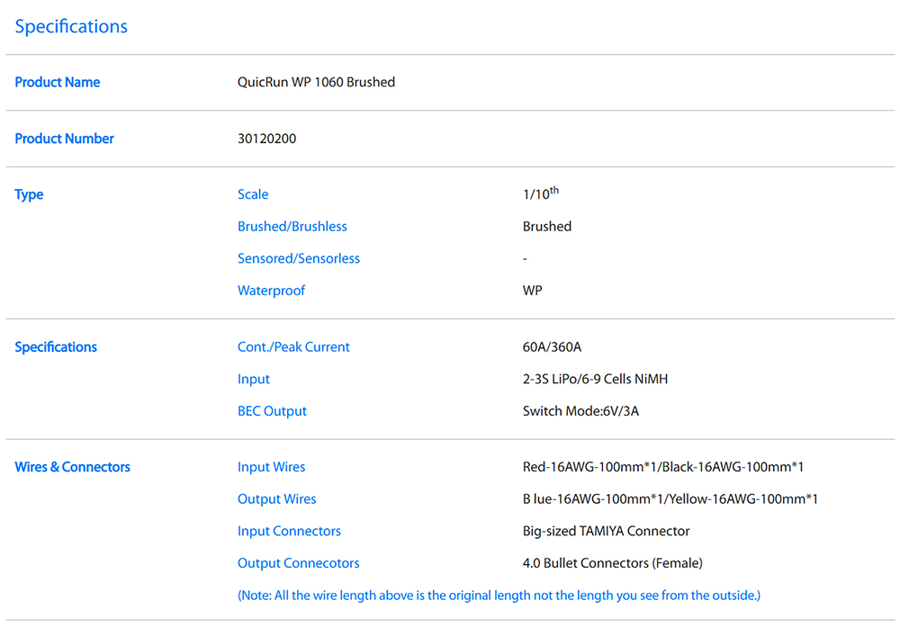
Task: Select the QuicRun WP 1060 Brushed text
Action: (316, 83)
